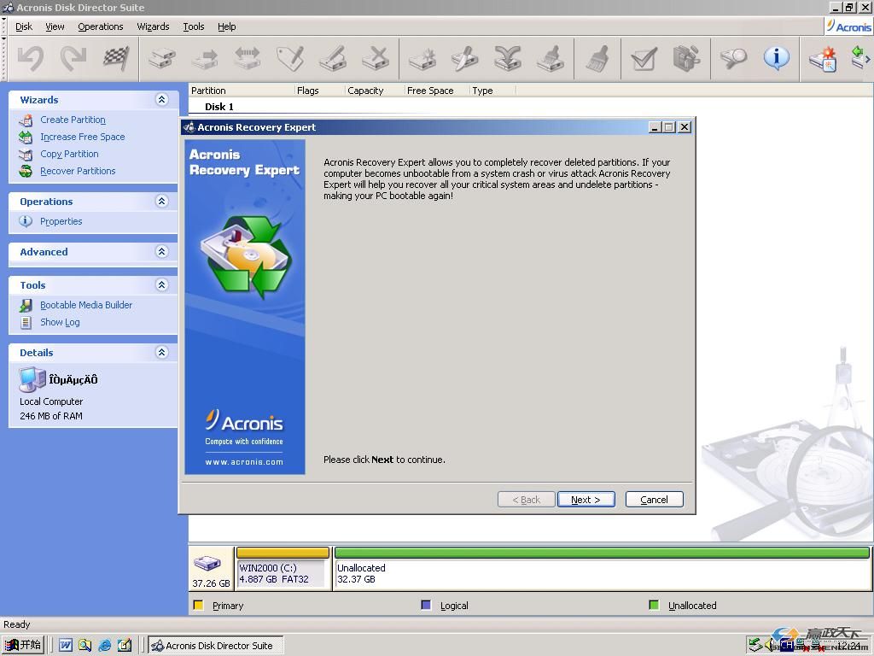The height and width of the screenshot is (656, 874).
Task: Open the Bootable Media Builder link
Action: point(86,305)
